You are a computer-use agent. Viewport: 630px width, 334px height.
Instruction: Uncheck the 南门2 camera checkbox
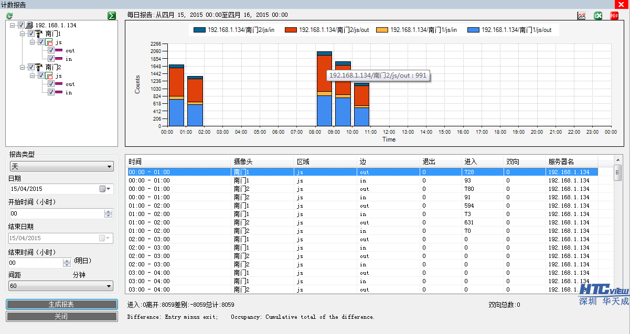[31, 67]
